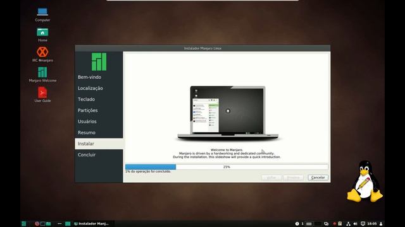Open the chat bubbles tray icon

tap(327, 224)
